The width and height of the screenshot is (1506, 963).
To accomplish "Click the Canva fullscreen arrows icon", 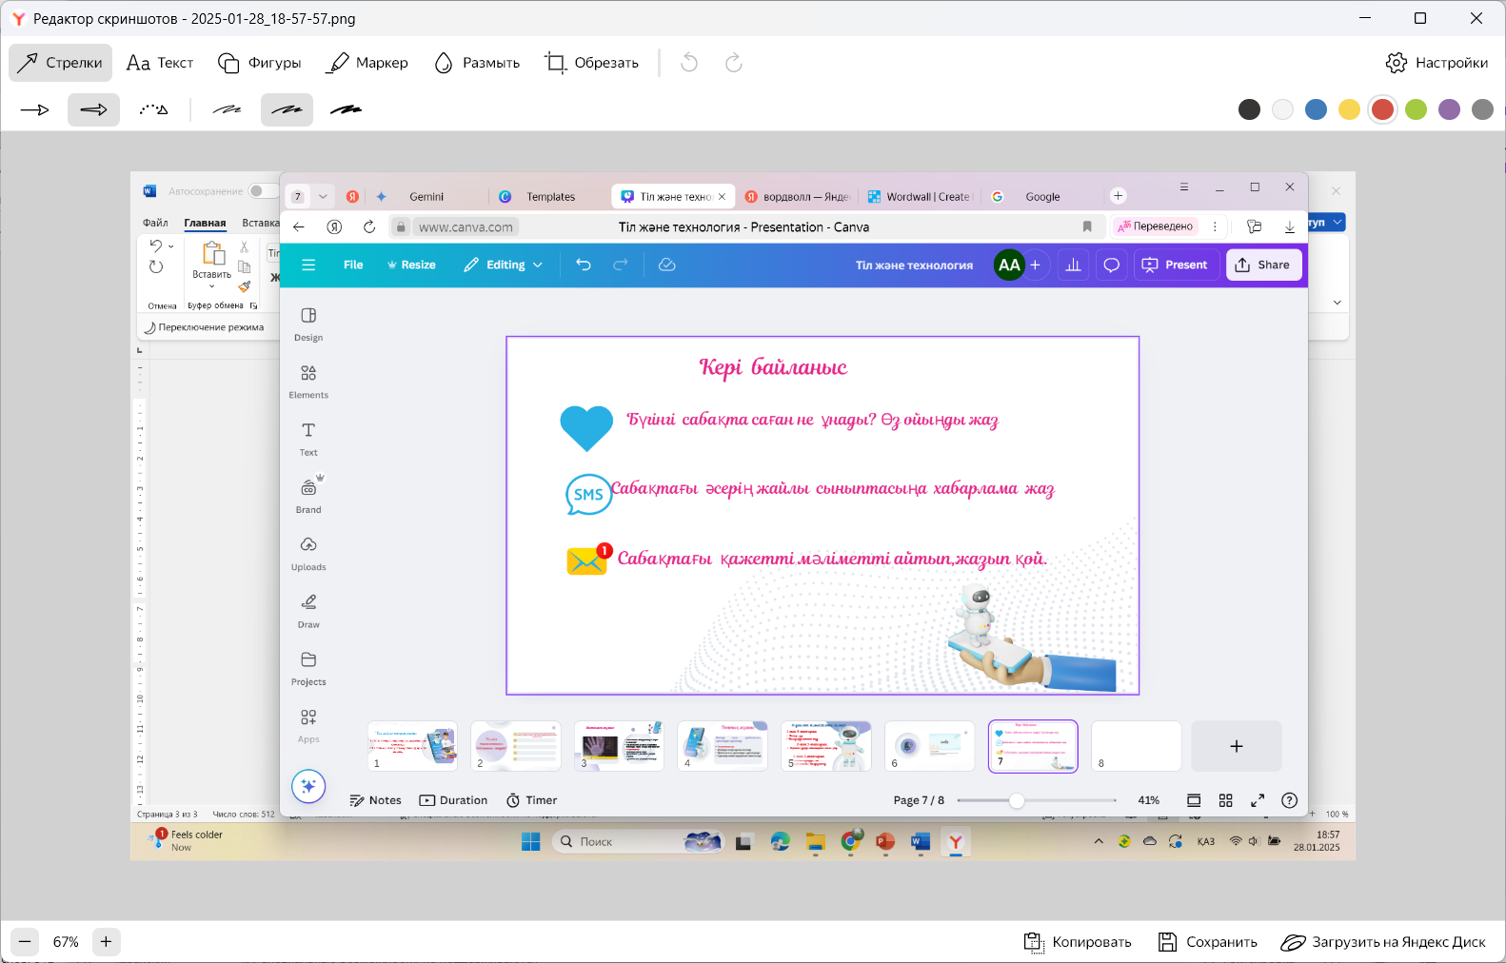I will tap(1258, 800).
